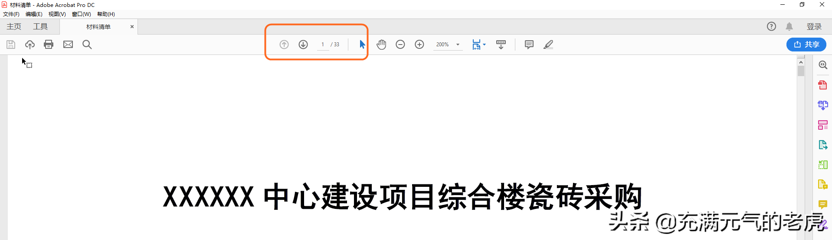The height and width of the screenshot is (240, 832).
Task: Open the Send for Comments tool icon
Action: (823, 185)
